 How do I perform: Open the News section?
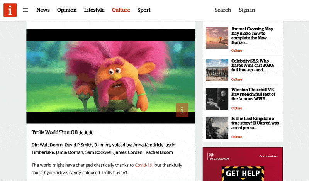point(43,10)
